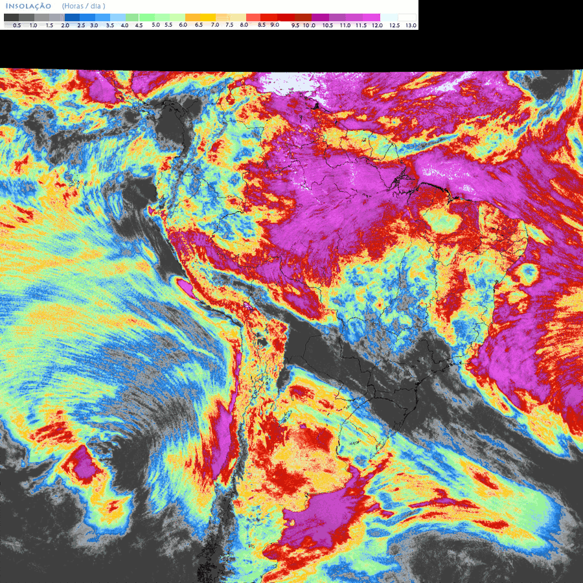Click the '10.0' legend value
The width and height of the screenshot is (583, 583).
click(309, 26)
